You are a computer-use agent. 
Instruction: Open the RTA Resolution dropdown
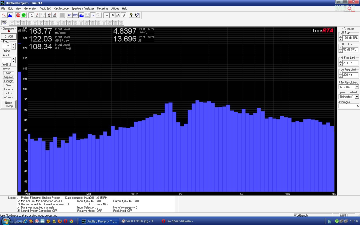(357, 87)
